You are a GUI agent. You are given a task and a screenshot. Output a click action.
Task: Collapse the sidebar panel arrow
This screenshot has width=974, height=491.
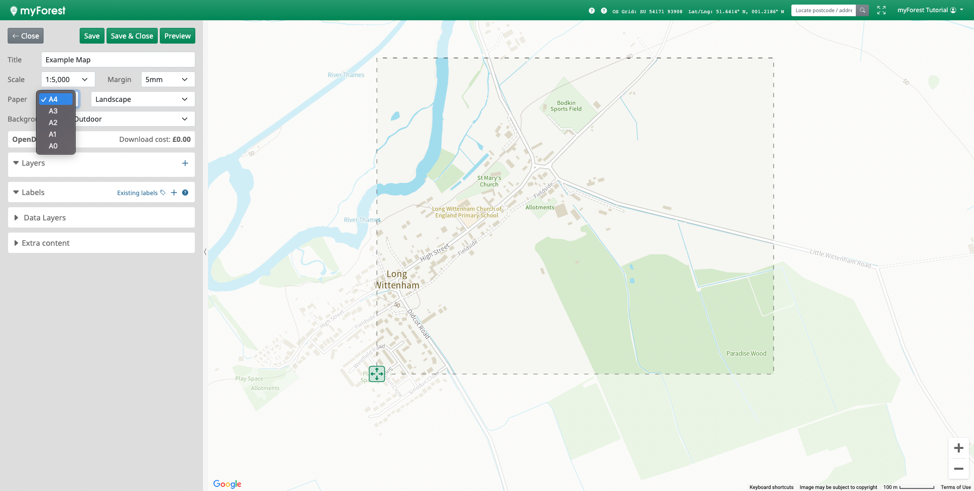pos(205,252)
